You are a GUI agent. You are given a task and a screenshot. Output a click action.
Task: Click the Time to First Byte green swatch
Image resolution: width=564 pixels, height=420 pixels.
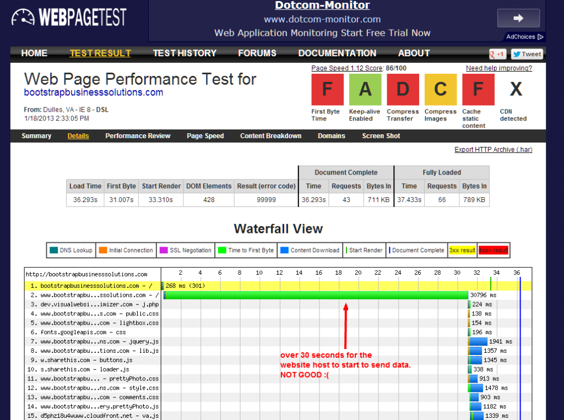coord(223,250)
